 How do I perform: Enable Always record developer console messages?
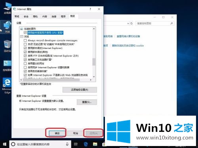pyautogui.click(x=25, y=40)
